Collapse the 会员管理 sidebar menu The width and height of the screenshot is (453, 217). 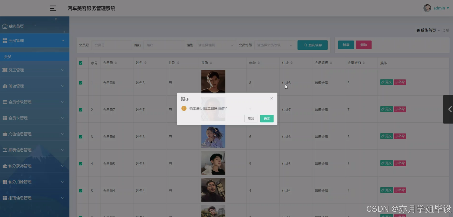click(x=35, y=41)
